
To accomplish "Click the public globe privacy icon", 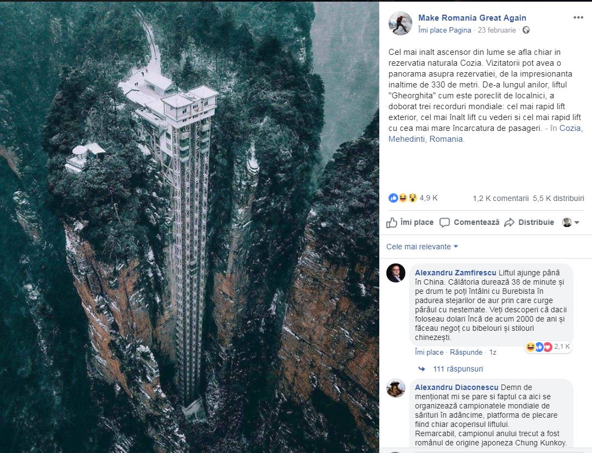I will pos(526,30).
